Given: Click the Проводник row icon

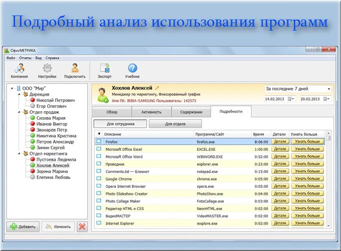Looking at the screenshot, I should (x=99, y=164).
